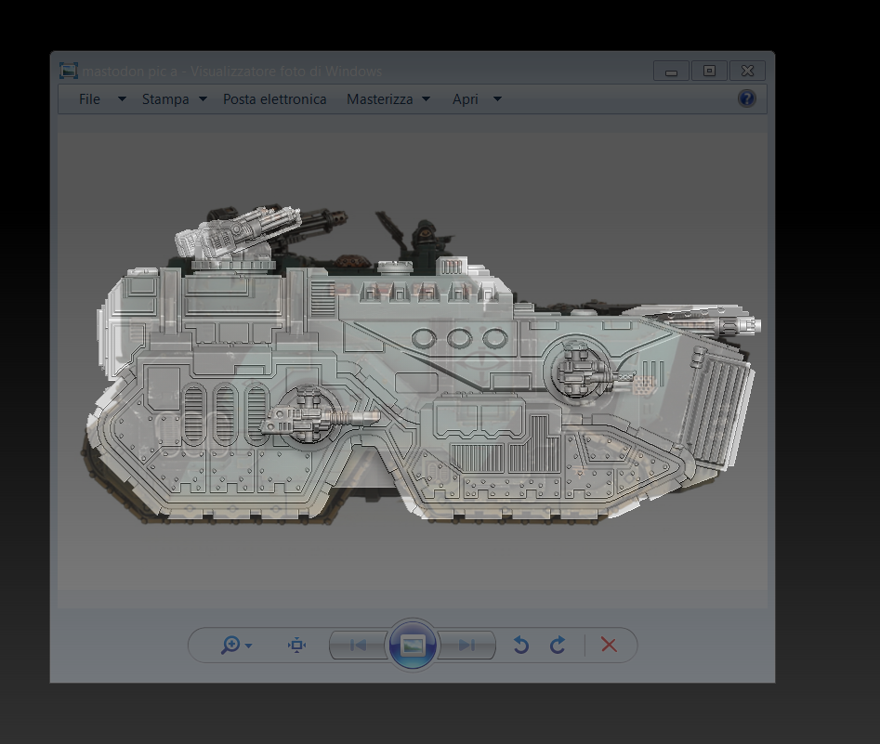The width and height of the screenshot is (880, 744).
Task: Expand the Apri dropdown arrow
Action: [497, 99]
